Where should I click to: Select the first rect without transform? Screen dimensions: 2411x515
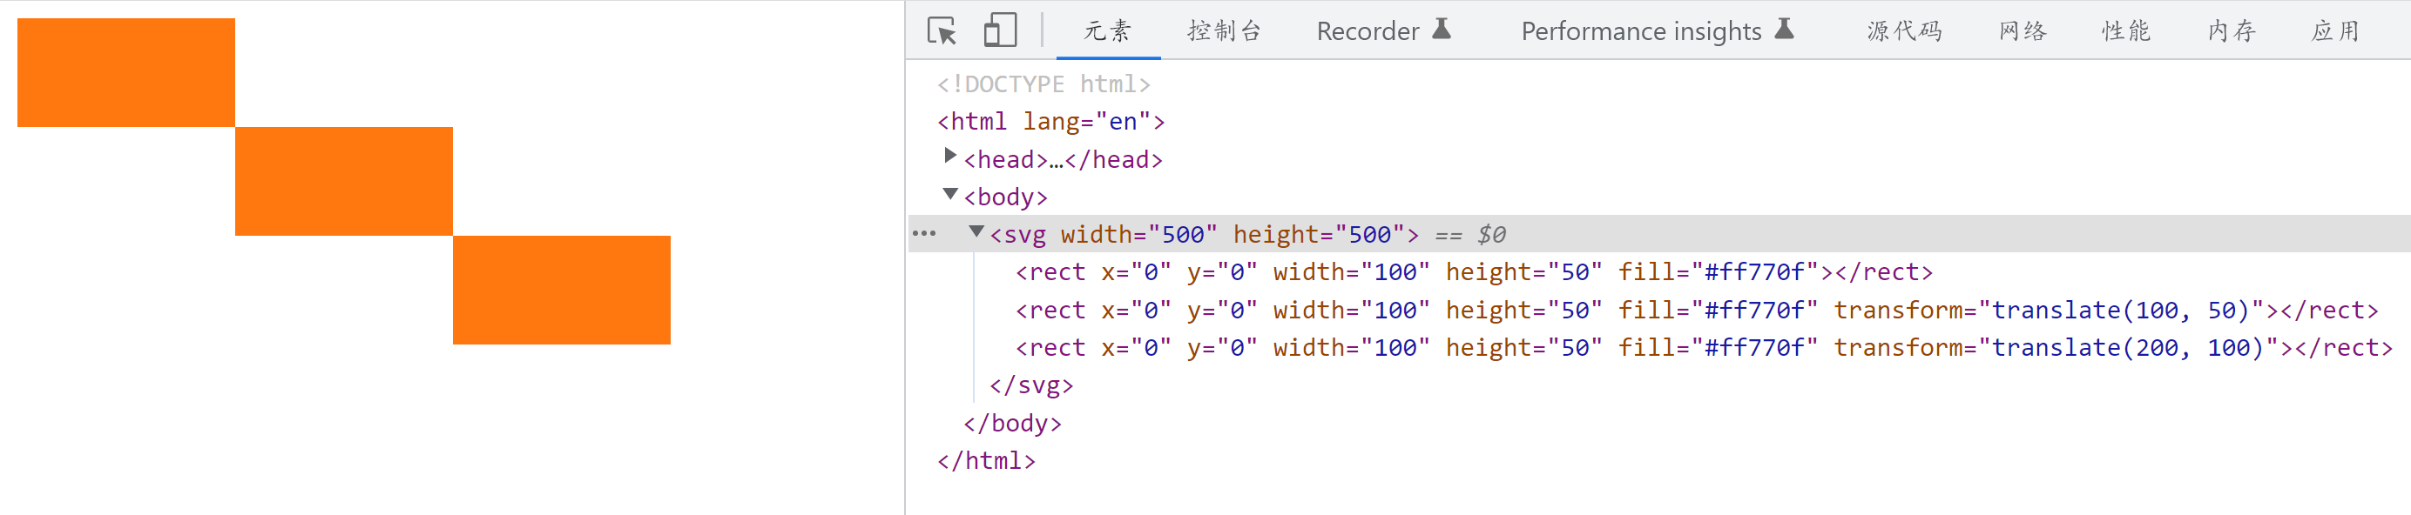tap(1474, 272)
